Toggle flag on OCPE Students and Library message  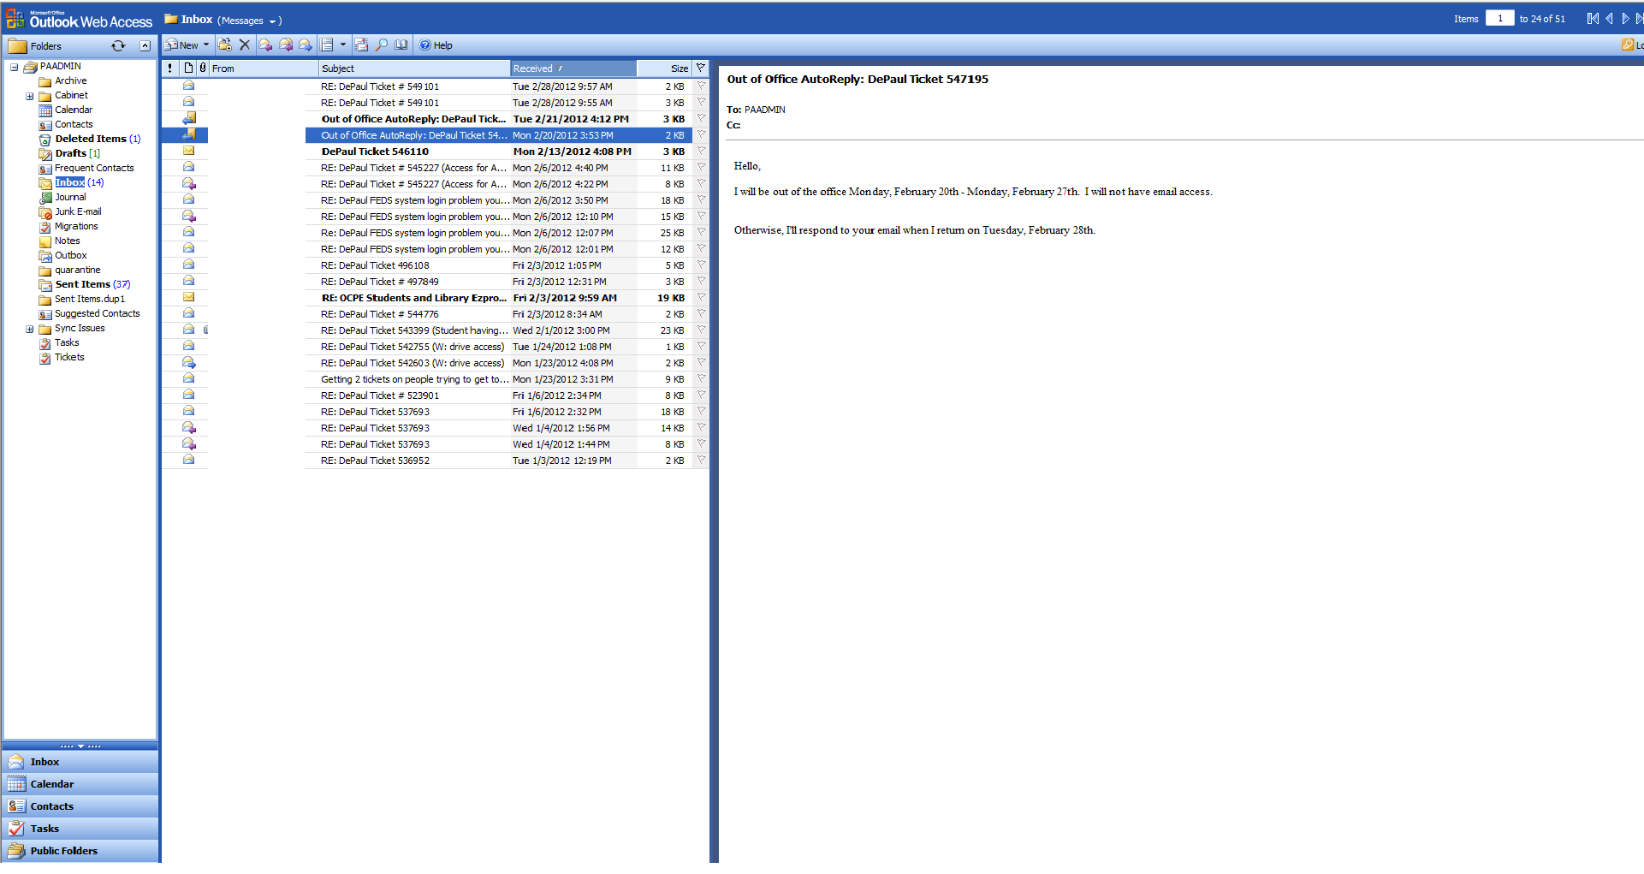(701, 298)
